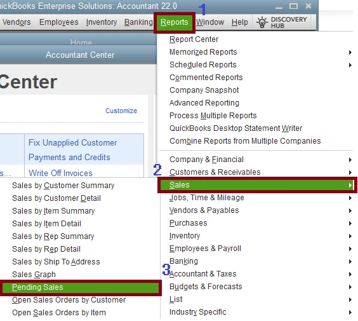Select Sales by Ship To Address
The height and width of the screenshot is (321, 358).
point(56,262)
